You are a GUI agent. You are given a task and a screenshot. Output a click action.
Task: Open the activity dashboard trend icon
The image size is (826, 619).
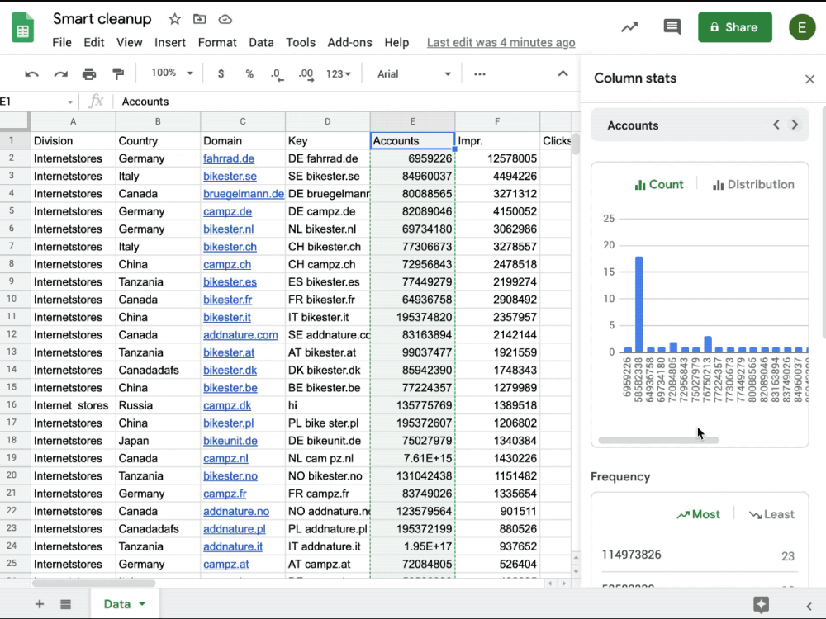pos(629,27)
